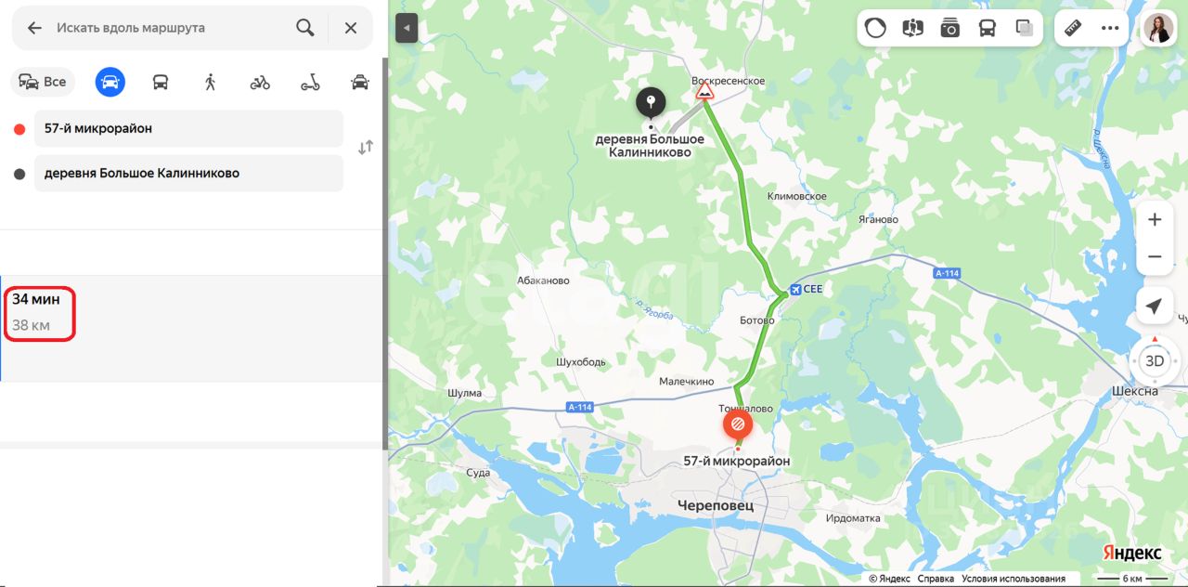Switch to public transport bus mode
This screenshot has height=587, width=1188.
161,82
